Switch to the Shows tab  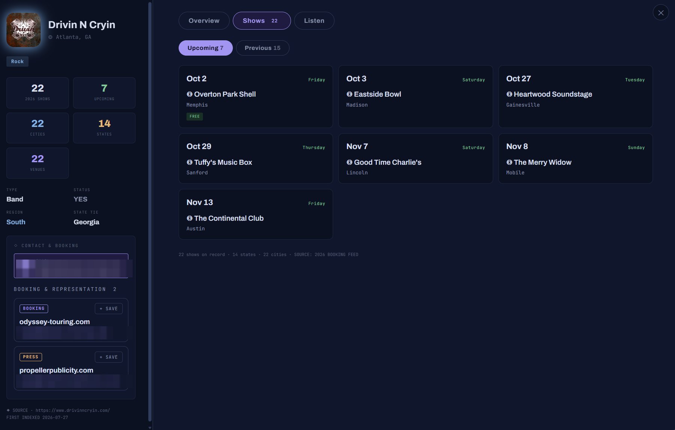262,21
